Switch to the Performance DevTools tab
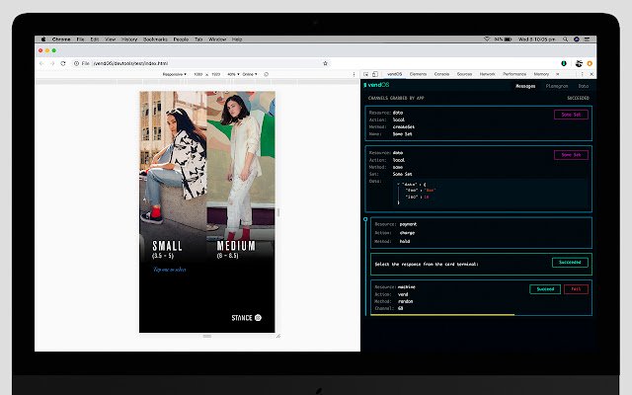The height and width of the screenshot is (395, 632). [514, 74]
